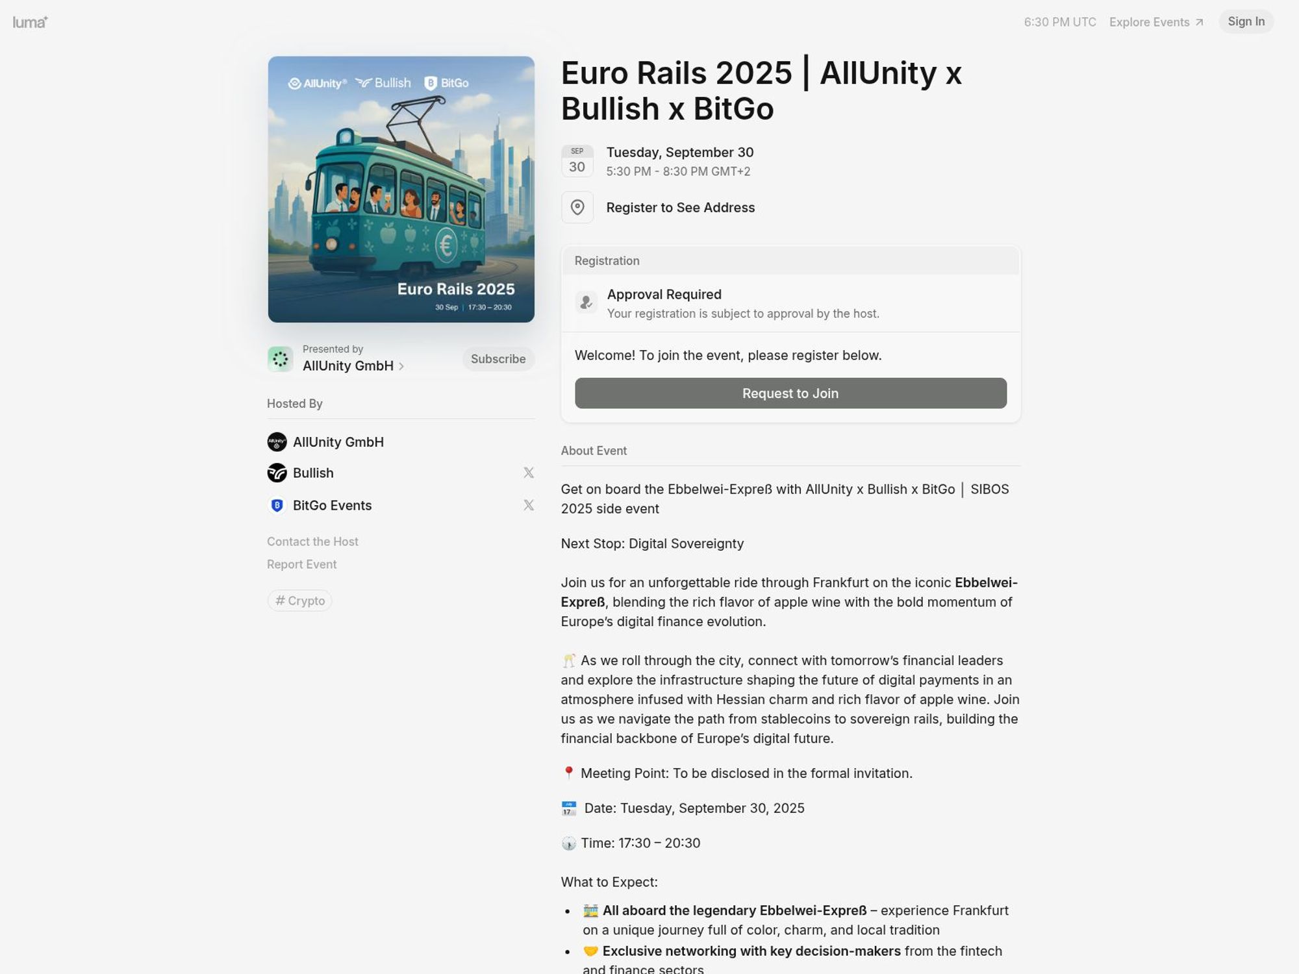This screenshot has height=974, width=1299.
Task: Click the Tuesday, September 30 date text
Action: tap(679, 153)
